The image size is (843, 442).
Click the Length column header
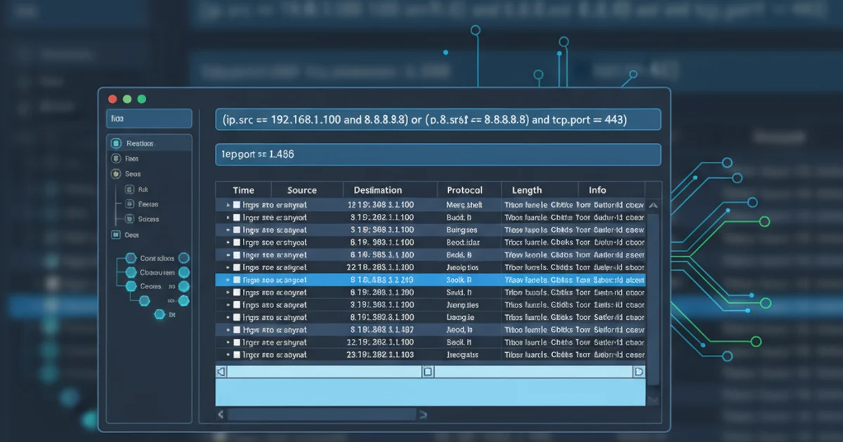coord(527,190)
